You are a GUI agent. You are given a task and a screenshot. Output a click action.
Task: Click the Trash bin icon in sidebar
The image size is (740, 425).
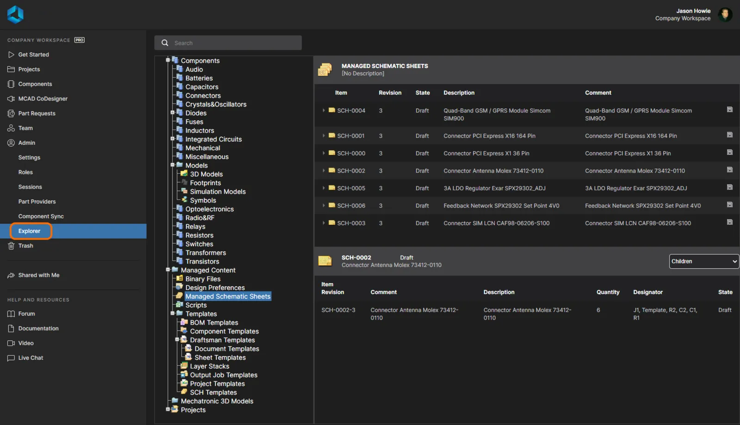click(11, 246)
